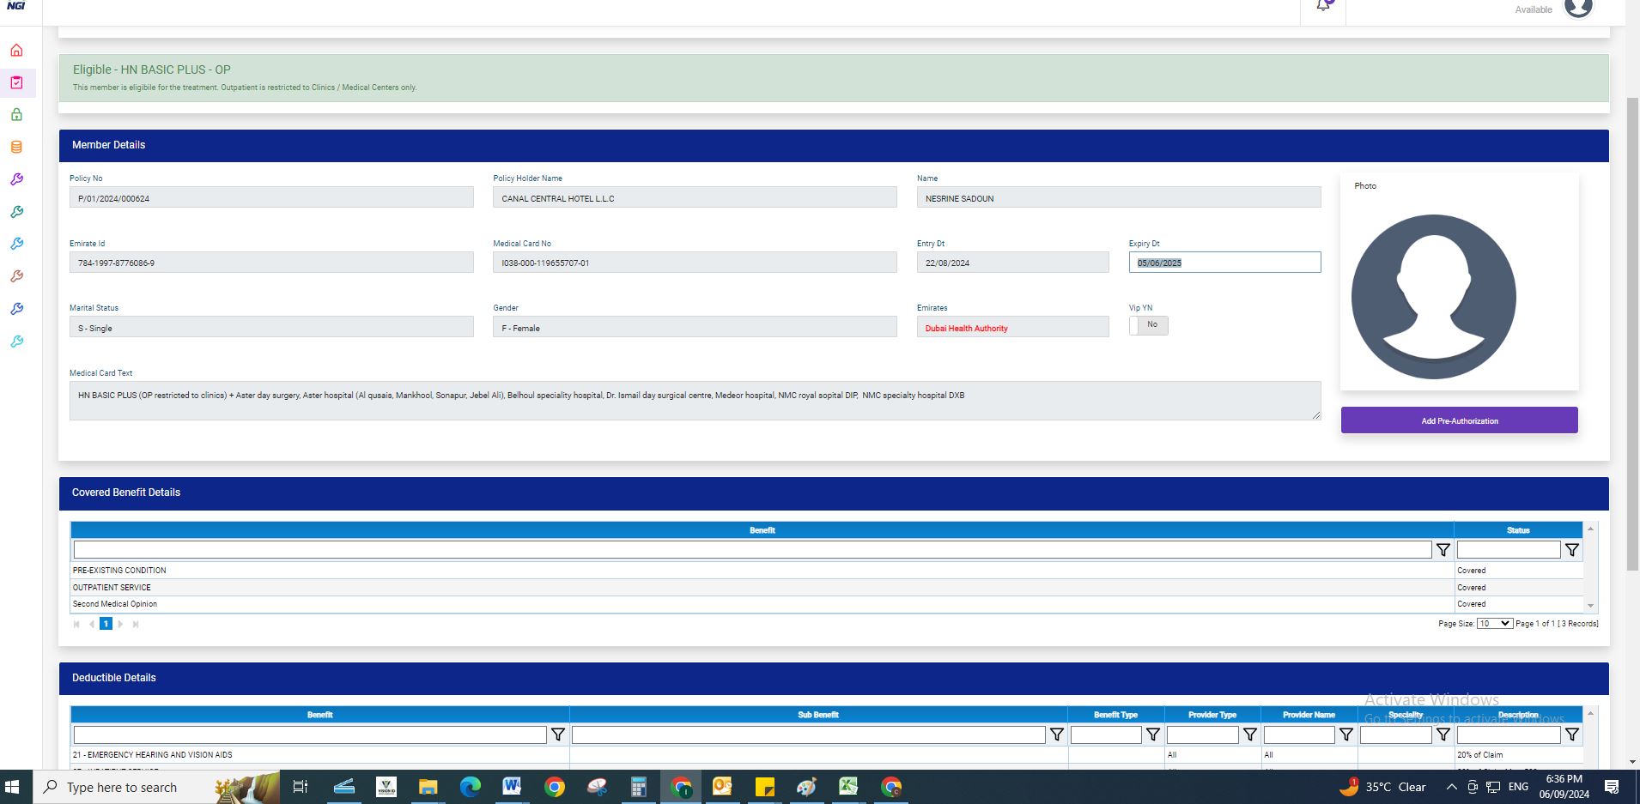
Task: Click the orange database icon in sidebar
Action: click(16, 148)
